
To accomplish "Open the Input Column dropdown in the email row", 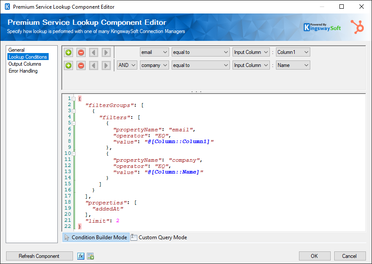I will pyautogui.click(x=251, y=52).
